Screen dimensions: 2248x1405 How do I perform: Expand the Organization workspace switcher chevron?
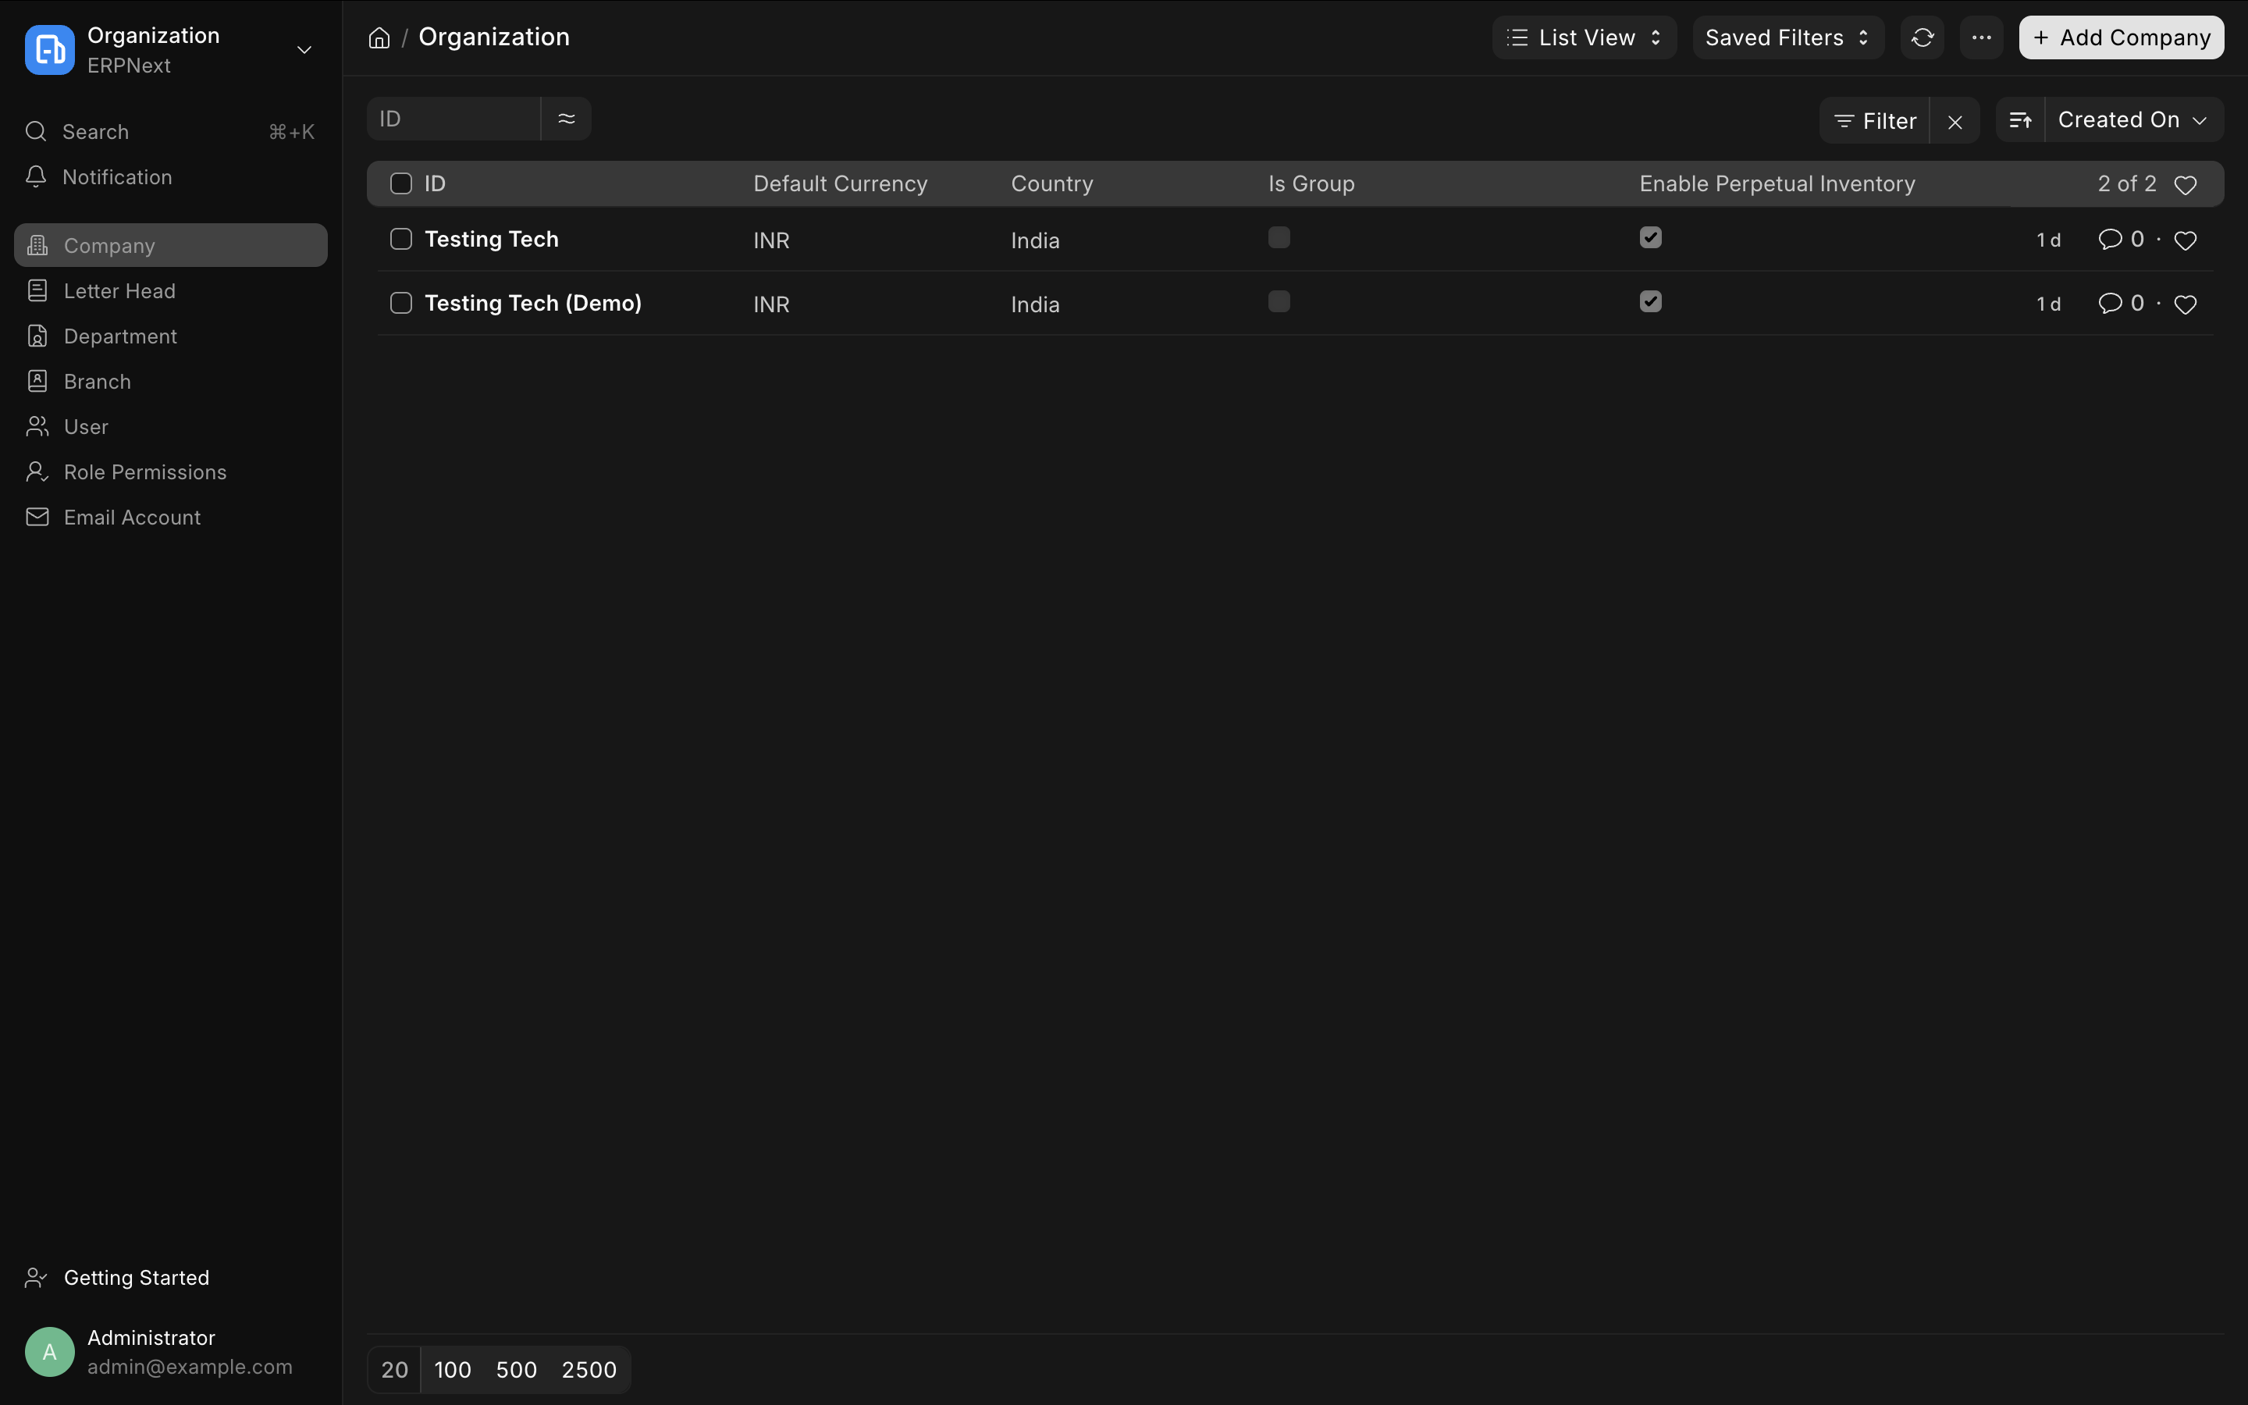[304, 50]
